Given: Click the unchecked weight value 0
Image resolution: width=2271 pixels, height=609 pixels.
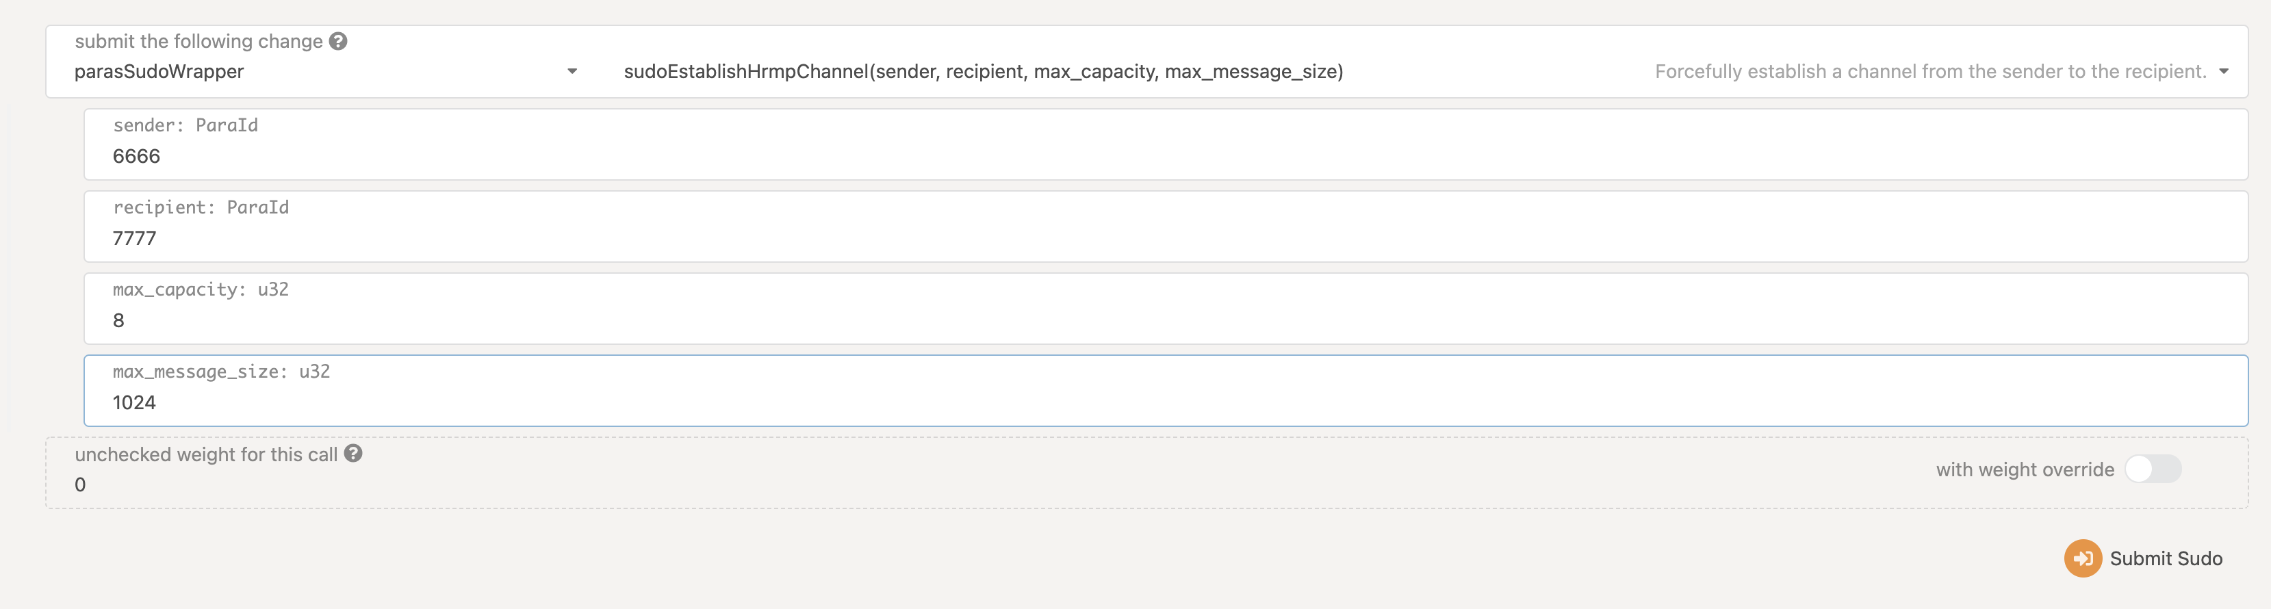Looking at the screenshot, I should pyautogui.click(x=80, y=484).
